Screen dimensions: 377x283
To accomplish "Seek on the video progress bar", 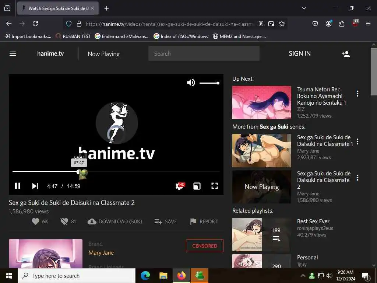I will pos(116,171).
